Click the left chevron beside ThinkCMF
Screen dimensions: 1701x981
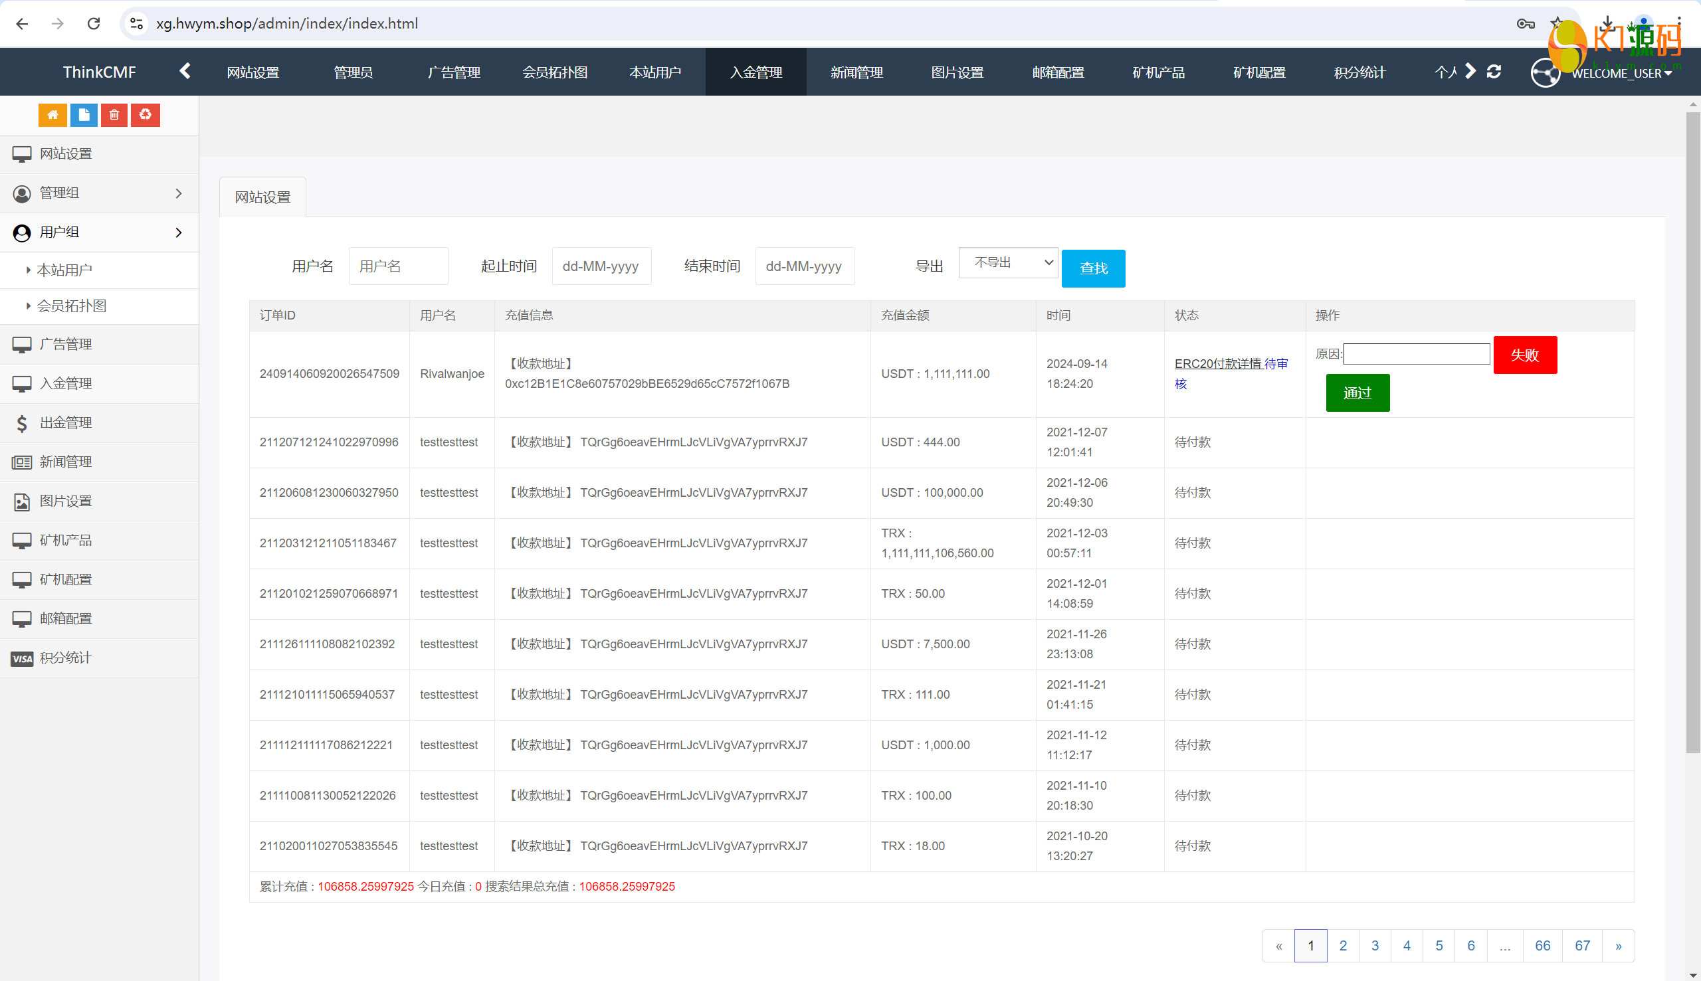coord(185,72)
